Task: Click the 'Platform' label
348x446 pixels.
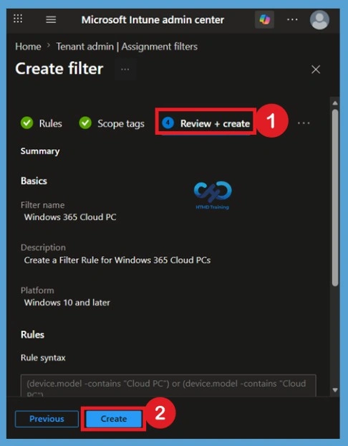Action: [x=37, y=290]
